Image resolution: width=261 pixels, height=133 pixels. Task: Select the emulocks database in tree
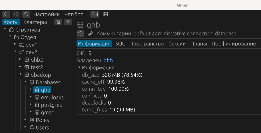pyautogui.click(x=52, y=97)
